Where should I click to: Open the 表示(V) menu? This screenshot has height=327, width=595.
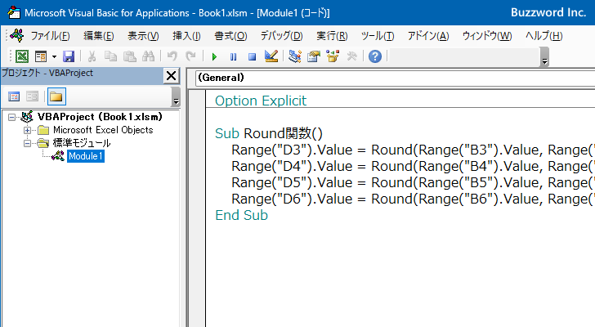[143, 36]
